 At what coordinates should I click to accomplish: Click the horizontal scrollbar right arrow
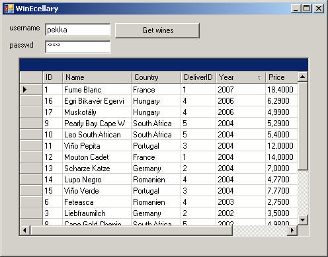(x=292, y=231)
